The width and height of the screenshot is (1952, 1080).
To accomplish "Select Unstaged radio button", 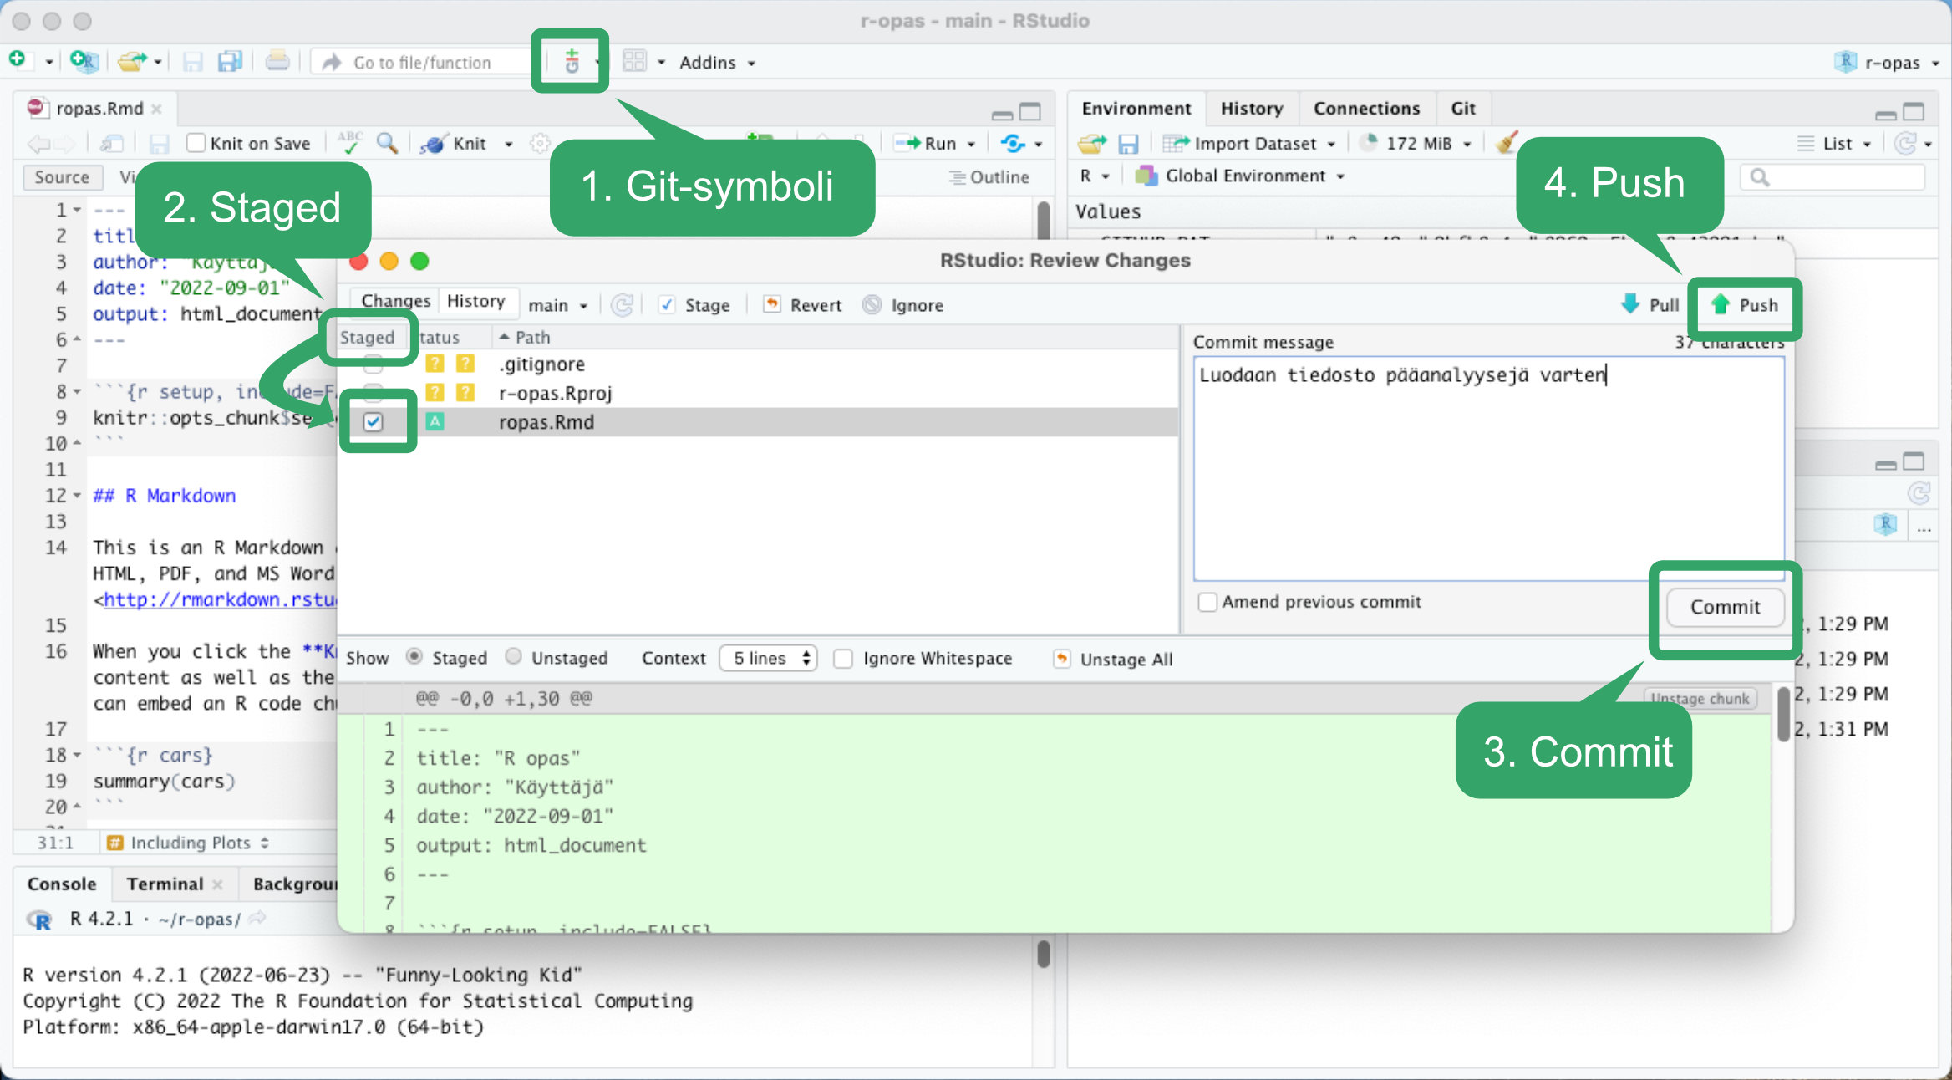I will click(511, 659).
